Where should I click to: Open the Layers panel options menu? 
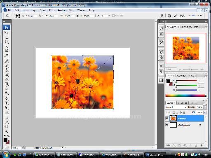tap(206, 103)
